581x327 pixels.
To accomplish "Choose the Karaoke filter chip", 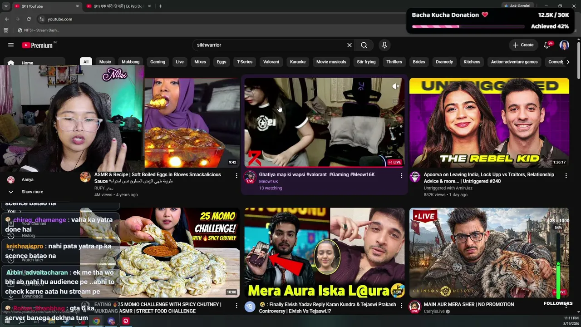I will 298,62.
